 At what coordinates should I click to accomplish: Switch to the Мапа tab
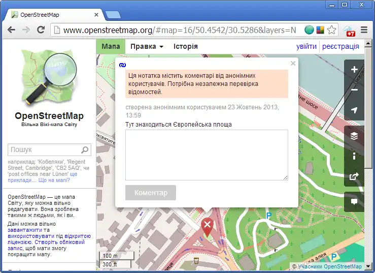111,46
